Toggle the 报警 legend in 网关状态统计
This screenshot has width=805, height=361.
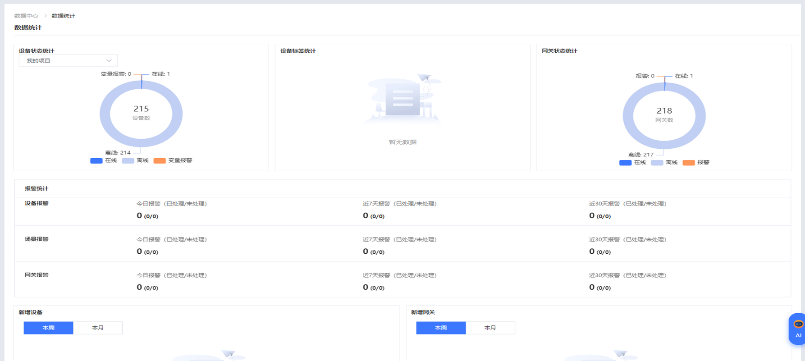[x=696, y=163]
